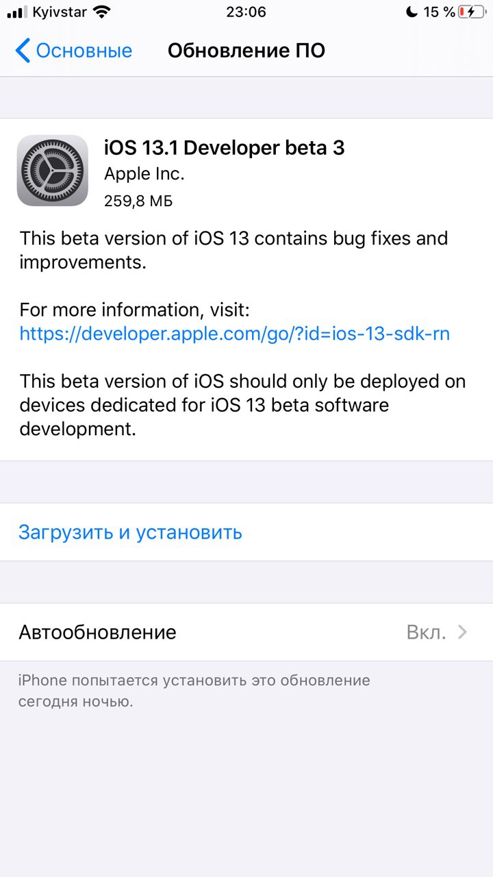Tap the 259,8 МБ update size text

click(x=138, y=201)
